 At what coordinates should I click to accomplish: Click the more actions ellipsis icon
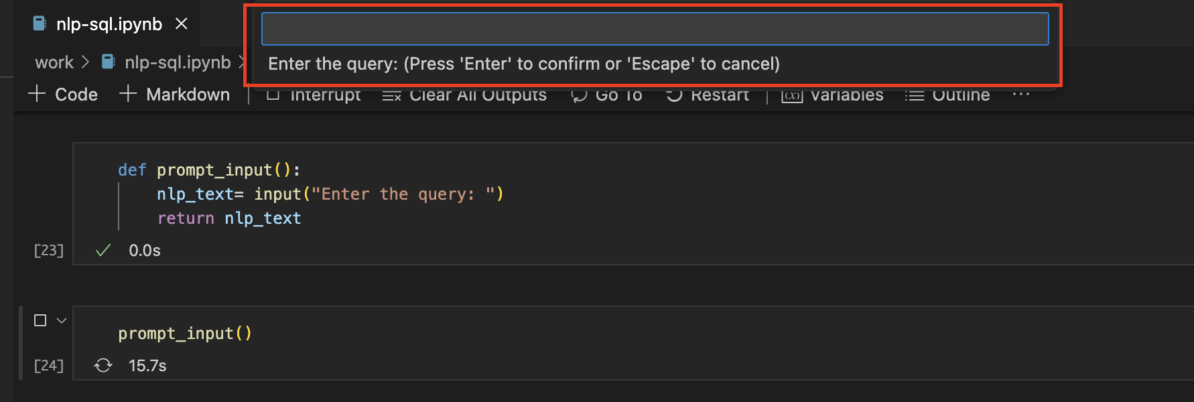(x=1020, y=94)
